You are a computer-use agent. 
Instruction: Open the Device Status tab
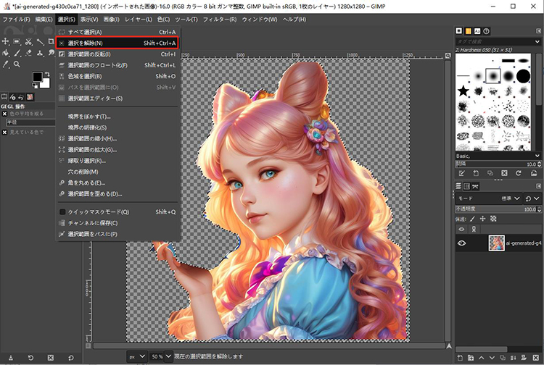pyautogui.click(x=13, y=97)
